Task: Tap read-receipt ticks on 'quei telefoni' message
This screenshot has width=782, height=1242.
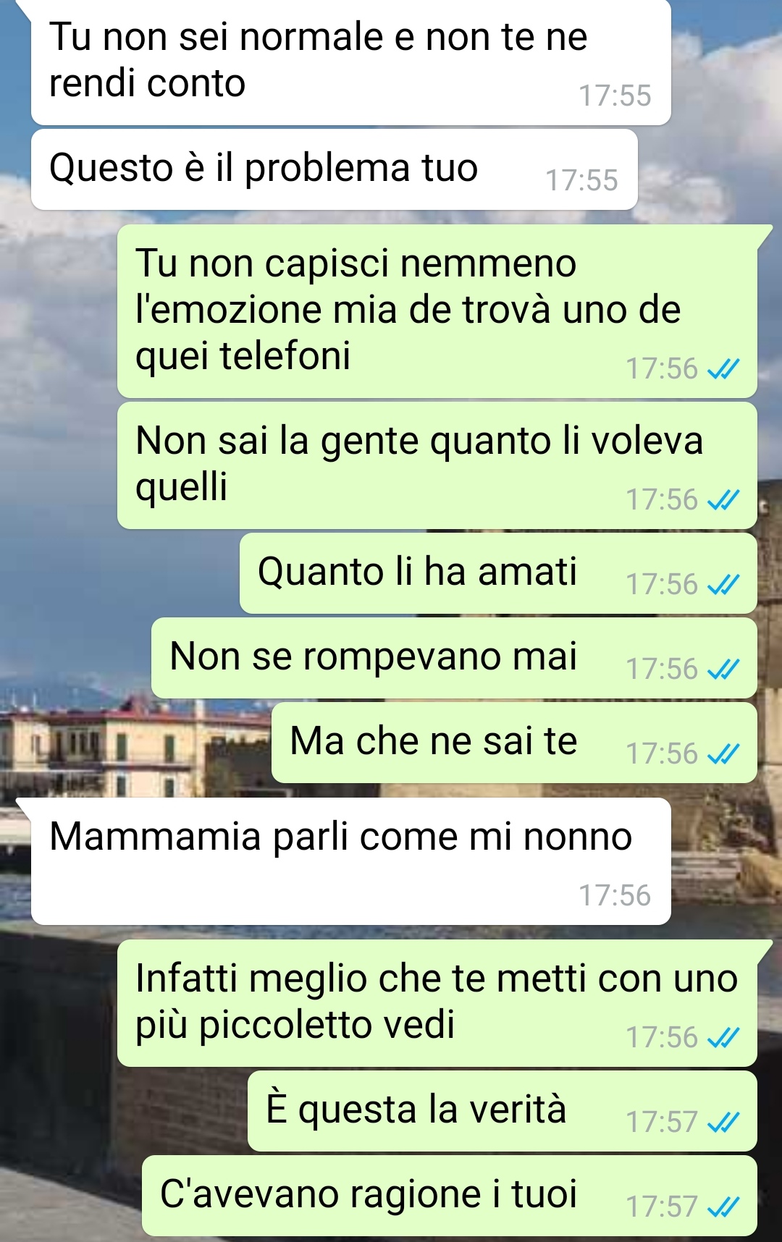Action: click(723, 370)
